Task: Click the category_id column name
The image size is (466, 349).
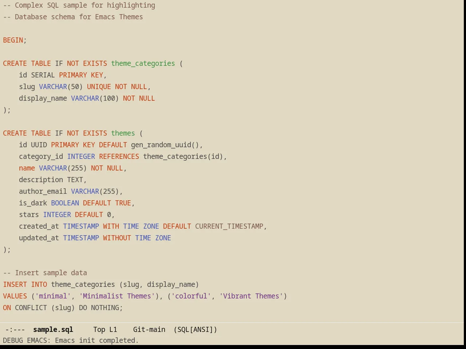Action: click(x=41, y=156)
